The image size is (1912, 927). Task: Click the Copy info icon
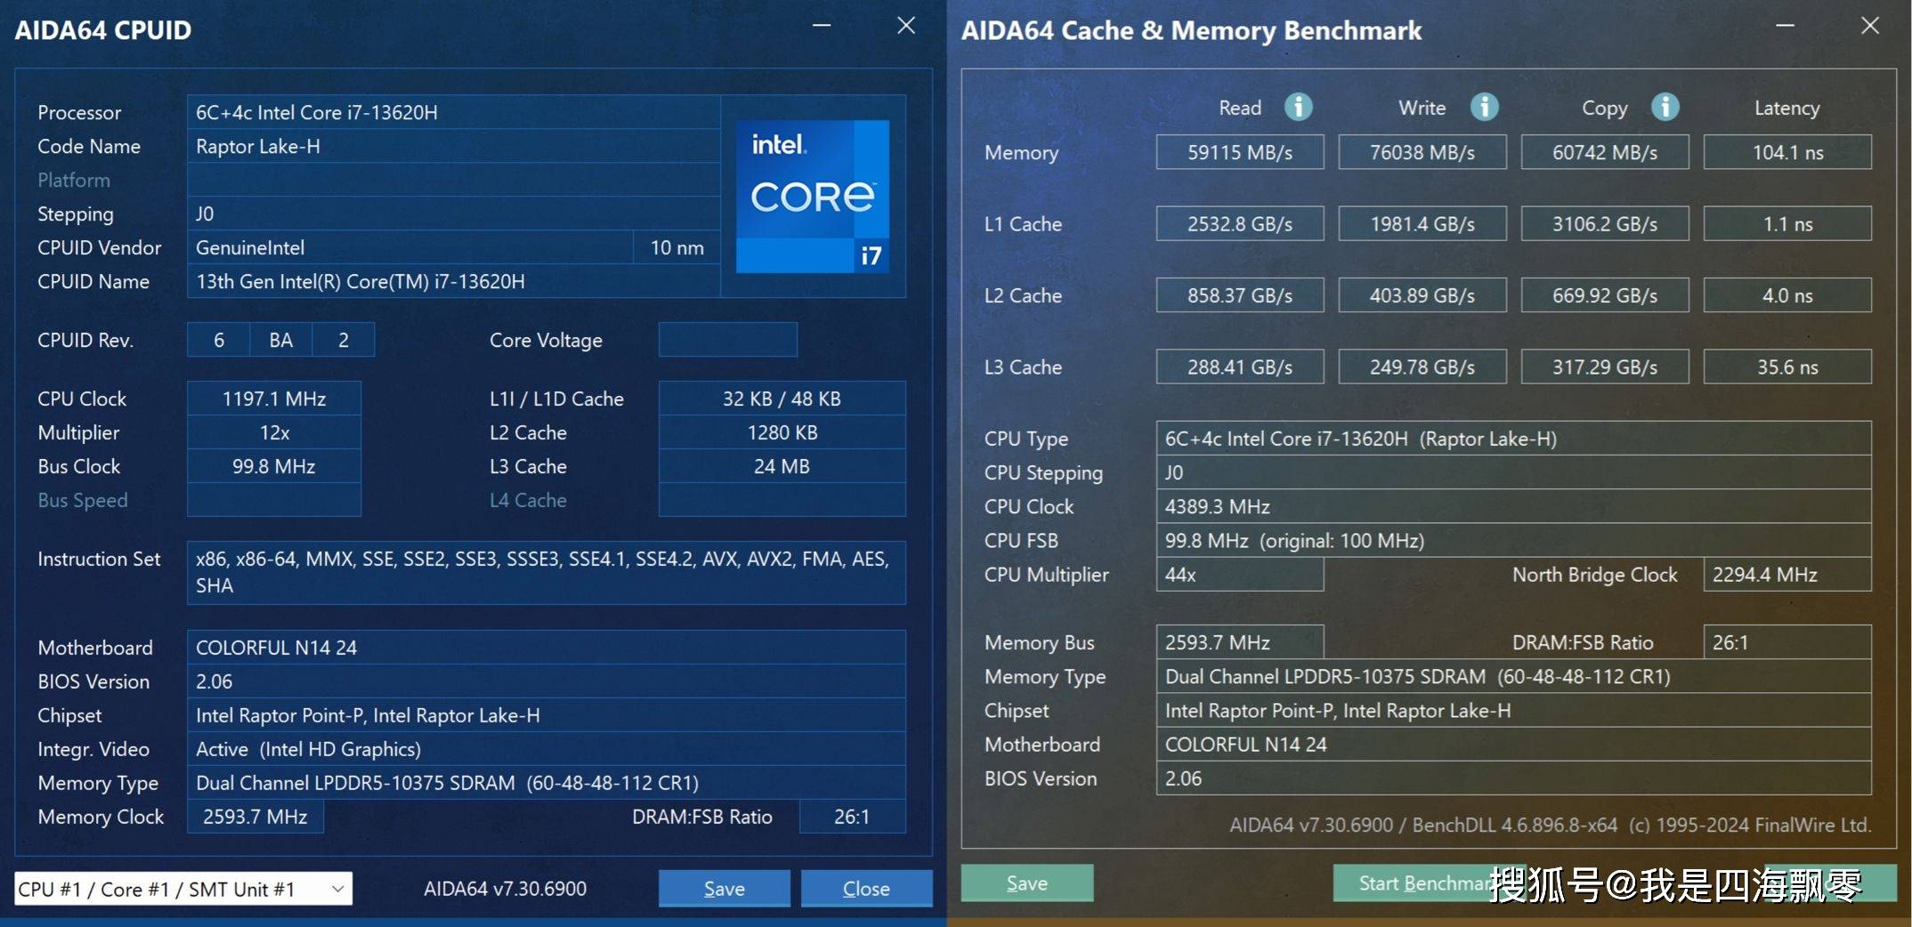coord(1665,107)
